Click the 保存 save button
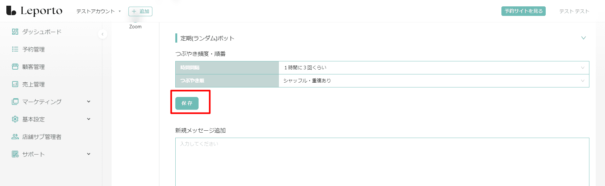605x186 pixels. (187, 103)
